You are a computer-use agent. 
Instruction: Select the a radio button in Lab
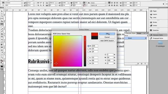88,60
